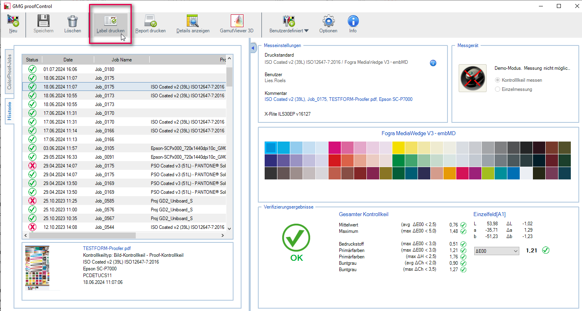Click the Einzelfeld 1,21 pass check icon
This screenshot has height=311, width=582.
(x=546, y=250)
